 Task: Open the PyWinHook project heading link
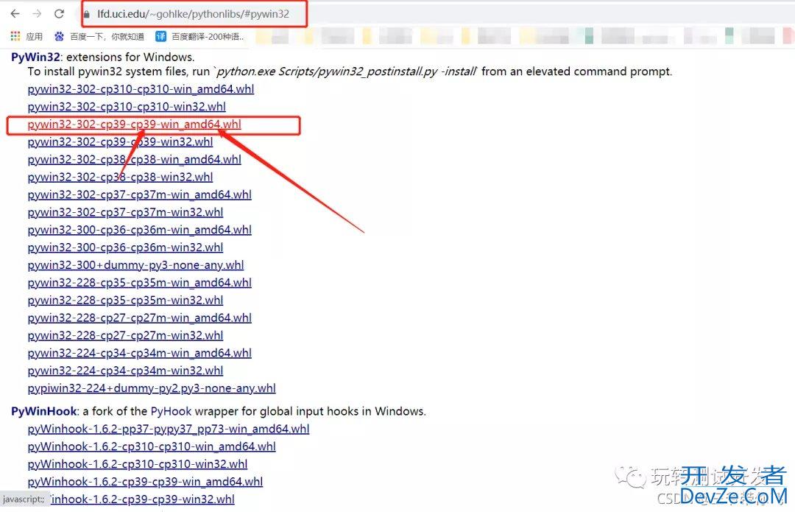[x=44, y=411]
